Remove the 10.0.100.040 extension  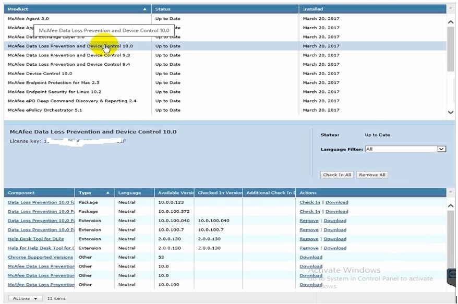pos(309,221)
